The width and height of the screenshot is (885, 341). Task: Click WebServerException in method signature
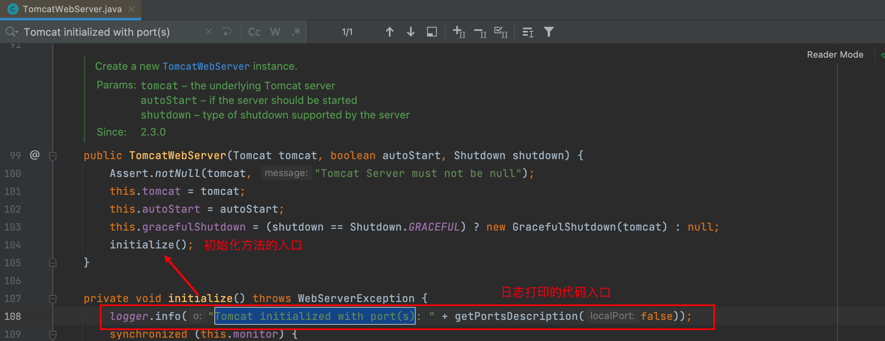pos(356,298)
